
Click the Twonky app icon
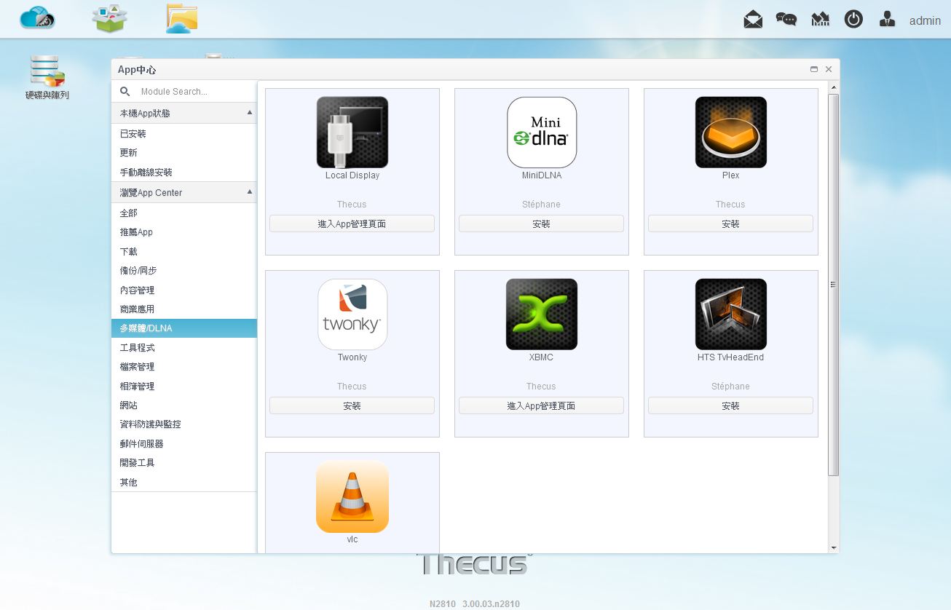(352, 314)
